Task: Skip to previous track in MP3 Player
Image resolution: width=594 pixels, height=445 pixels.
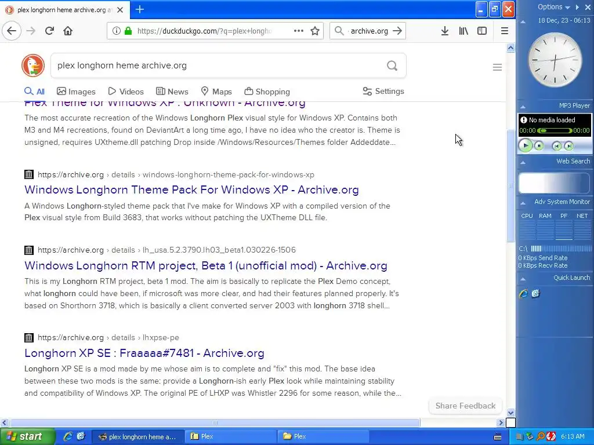Action: pyautogui.click(x=556, y=146)
